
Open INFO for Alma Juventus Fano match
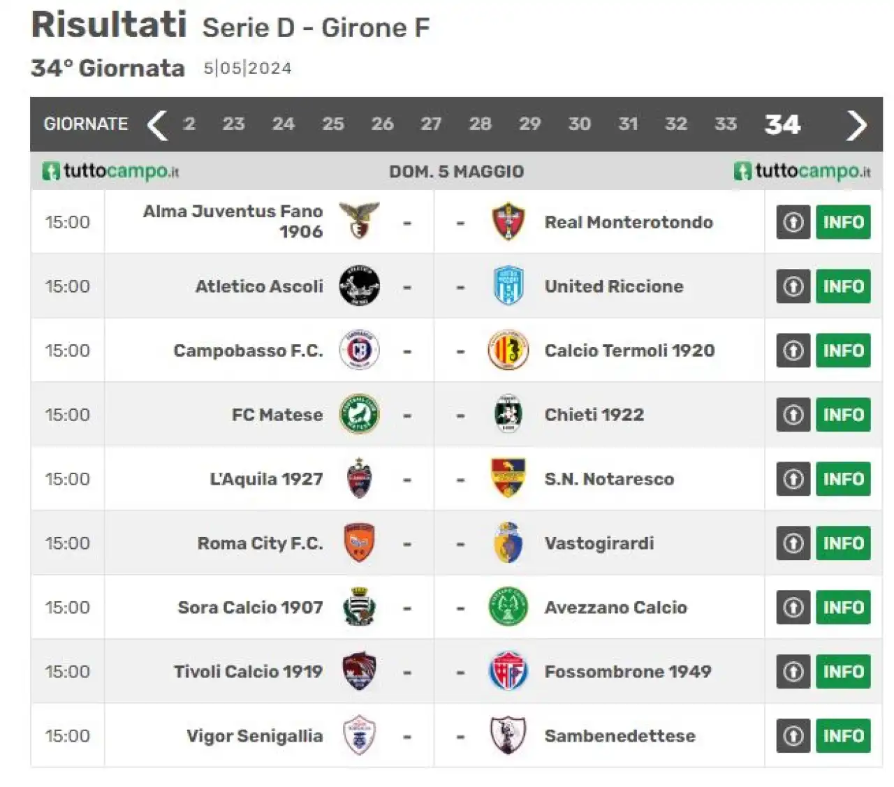(x=843, y=221)
